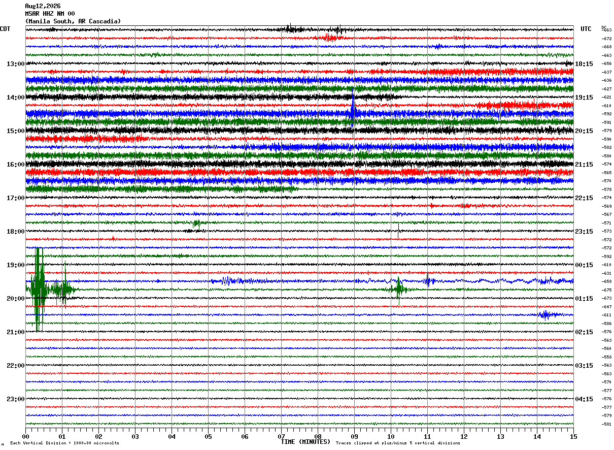
Task: Click the 18:15 UTC time label
Action: (x=584, y=64)
